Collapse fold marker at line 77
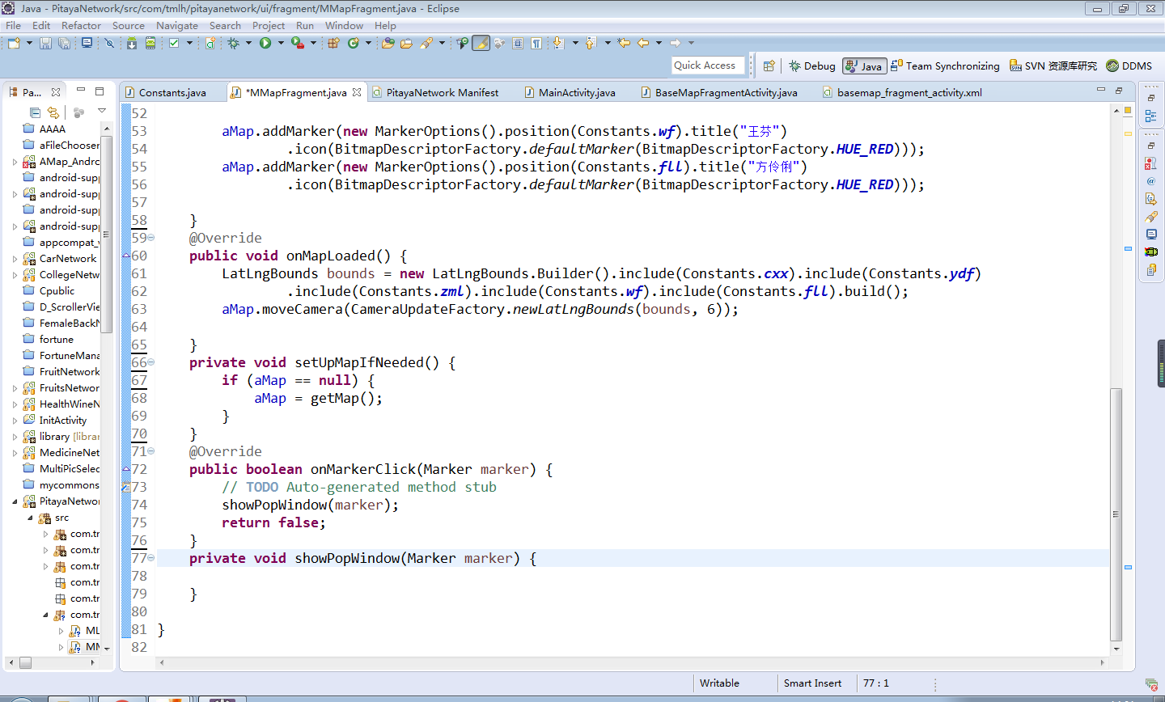 (151, 558)
